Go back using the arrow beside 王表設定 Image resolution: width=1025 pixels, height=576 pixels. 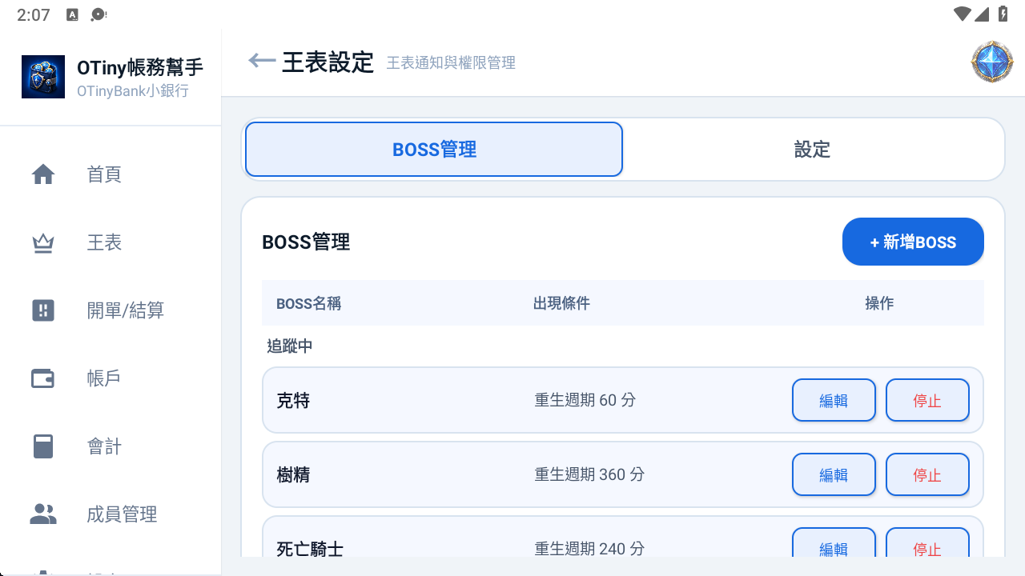(x=262, y=61)
